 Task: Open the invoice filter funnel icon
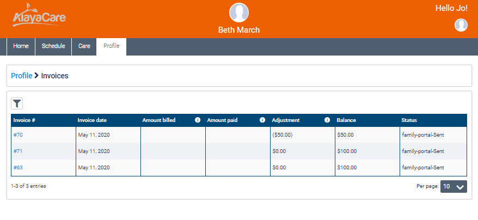coord(17,104)
